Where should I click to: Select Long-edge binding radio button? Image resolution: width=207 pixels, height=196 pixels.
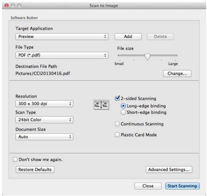[123, 106]
